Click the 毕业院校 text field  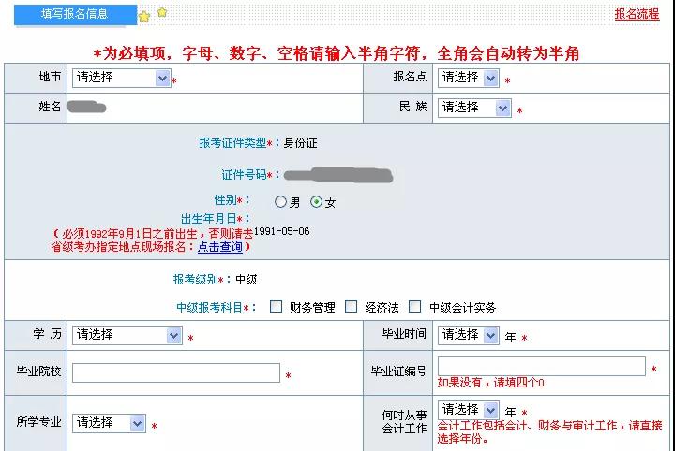pyautogui.click(x=176, y=372)
